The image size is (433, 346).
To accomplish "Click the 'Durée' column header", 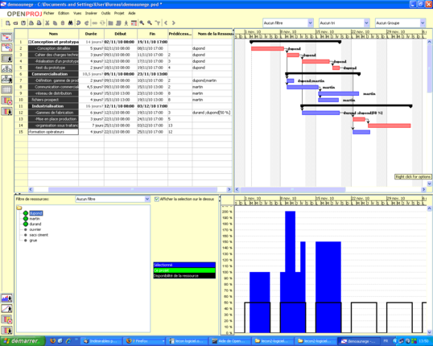I will click(91, 34).
